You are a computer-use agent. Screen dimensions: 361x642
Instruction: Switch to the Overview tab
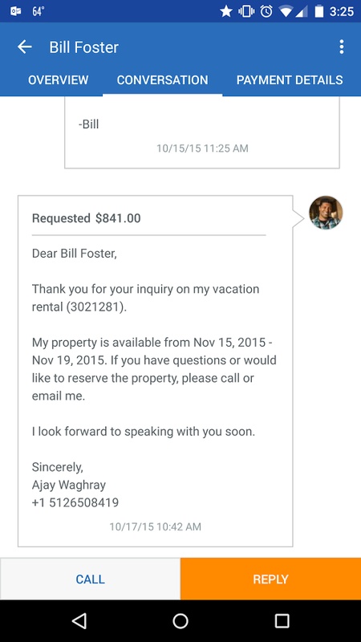click(x=58, y=79)
